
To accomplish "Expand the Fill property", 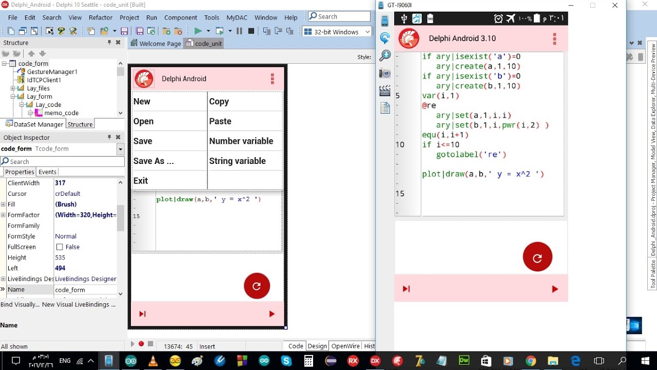I will [x=3, y=204].
